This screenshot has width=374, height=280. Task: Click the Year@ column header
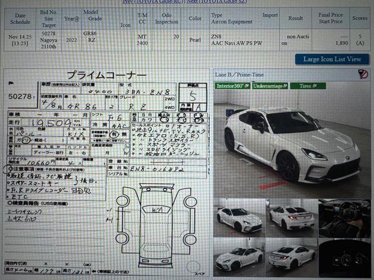click(x=71, y=19)
